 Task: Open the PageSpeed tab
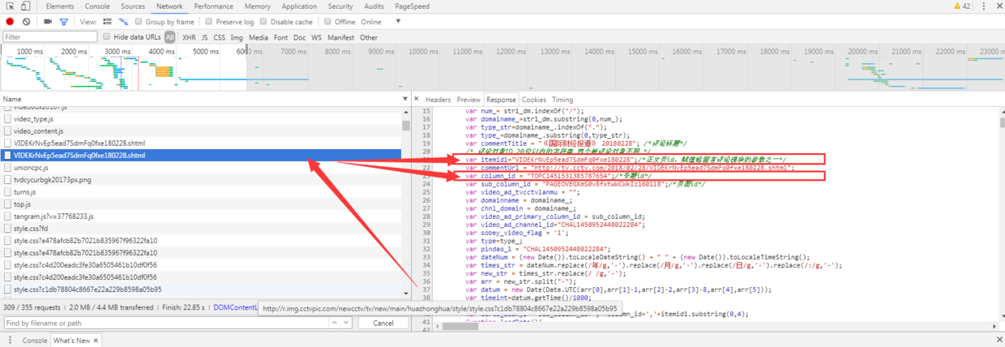point(413,6)
